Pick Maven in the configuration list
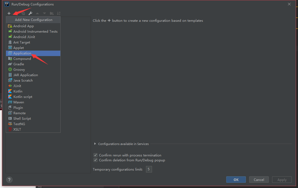The image size is (298, 188). coord(33,102)
